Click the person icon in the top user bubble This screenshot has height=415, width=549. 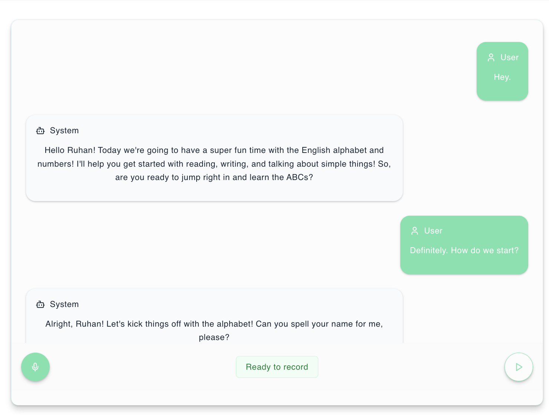[x=491, y=58]
